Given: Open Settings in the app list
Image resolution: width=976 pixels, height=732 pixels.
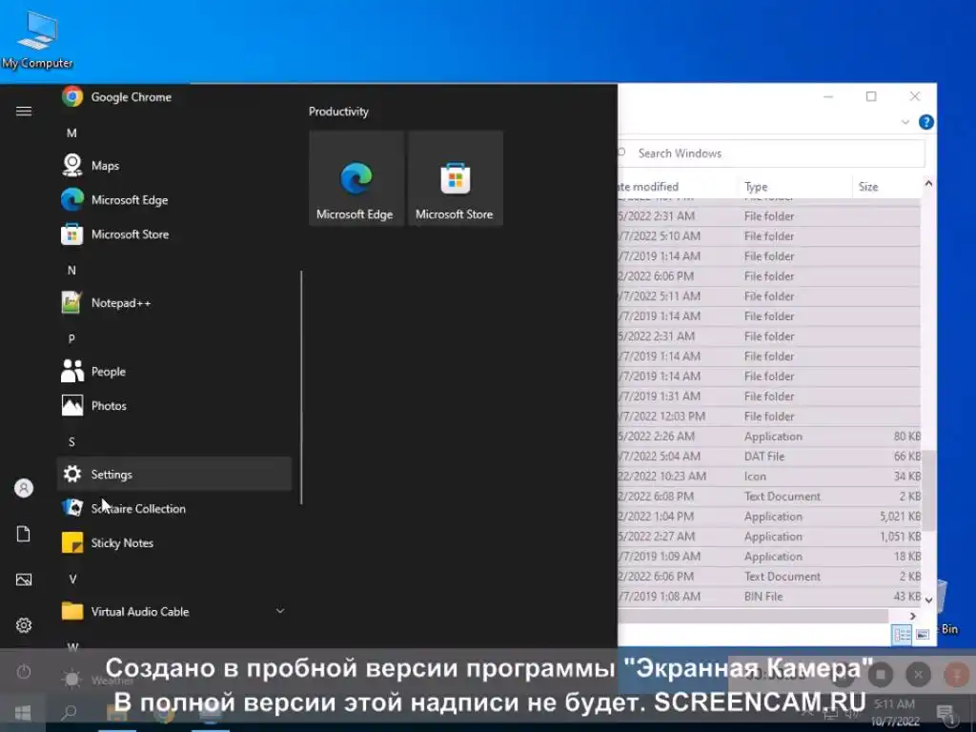Looking at the screenshot, I should [173, 475].
